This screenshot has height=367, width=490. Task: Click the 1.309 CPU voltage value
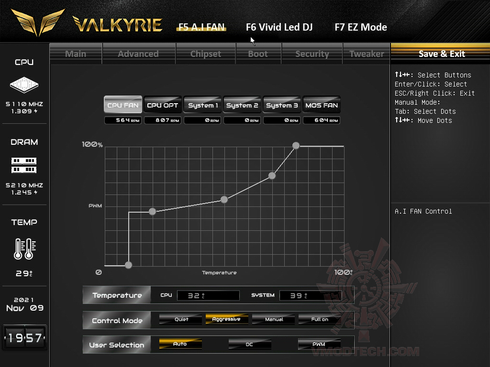pyautogui.click(x=24, y=111)
